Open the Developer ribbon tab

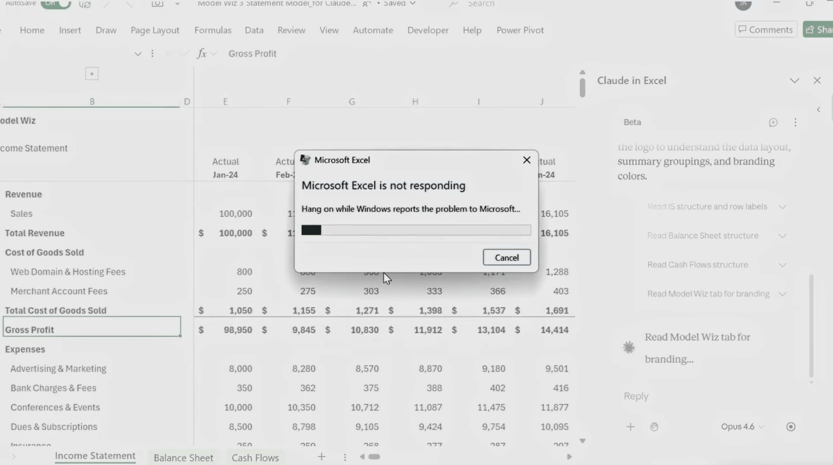pos(428,30)
